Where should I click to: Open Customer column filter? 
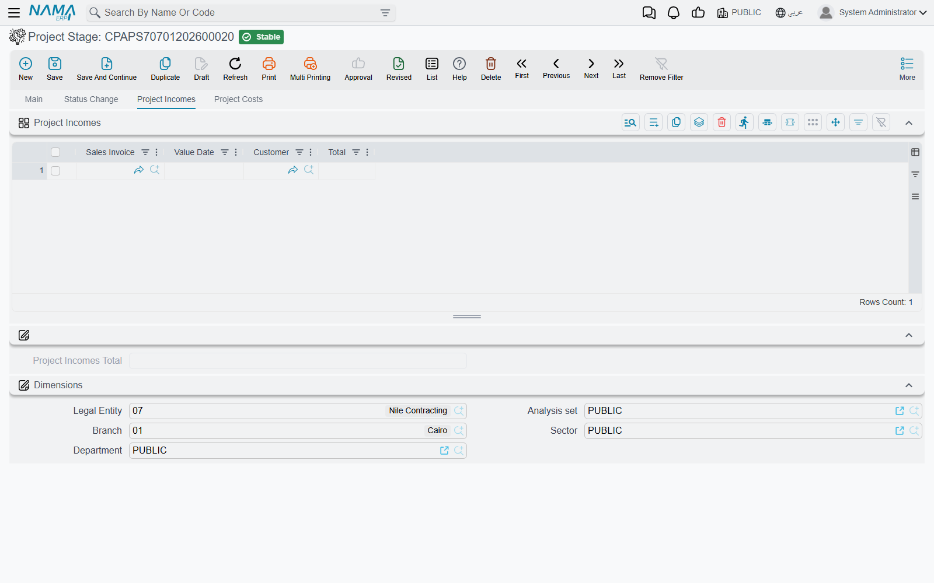[x=299, y=152]
